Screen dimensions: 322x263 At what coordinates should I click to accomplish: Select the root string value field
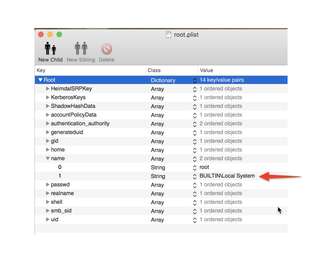(204, 168)
